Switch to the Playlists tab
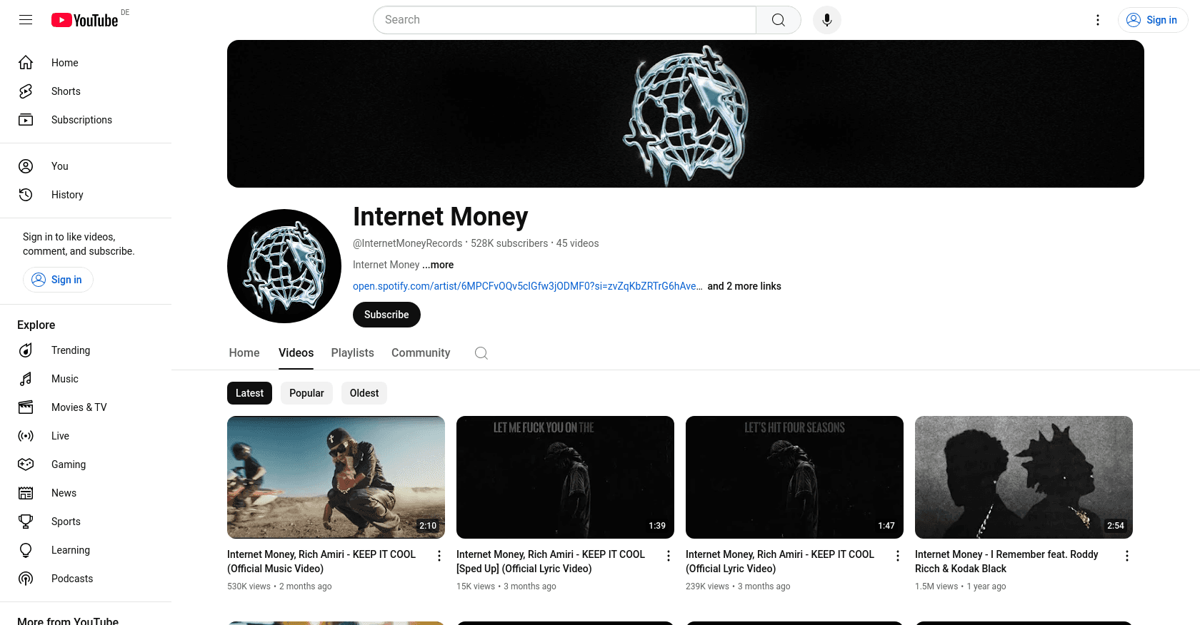The image size is (1200, 625). pyautogui.click(x=353, y=353)
